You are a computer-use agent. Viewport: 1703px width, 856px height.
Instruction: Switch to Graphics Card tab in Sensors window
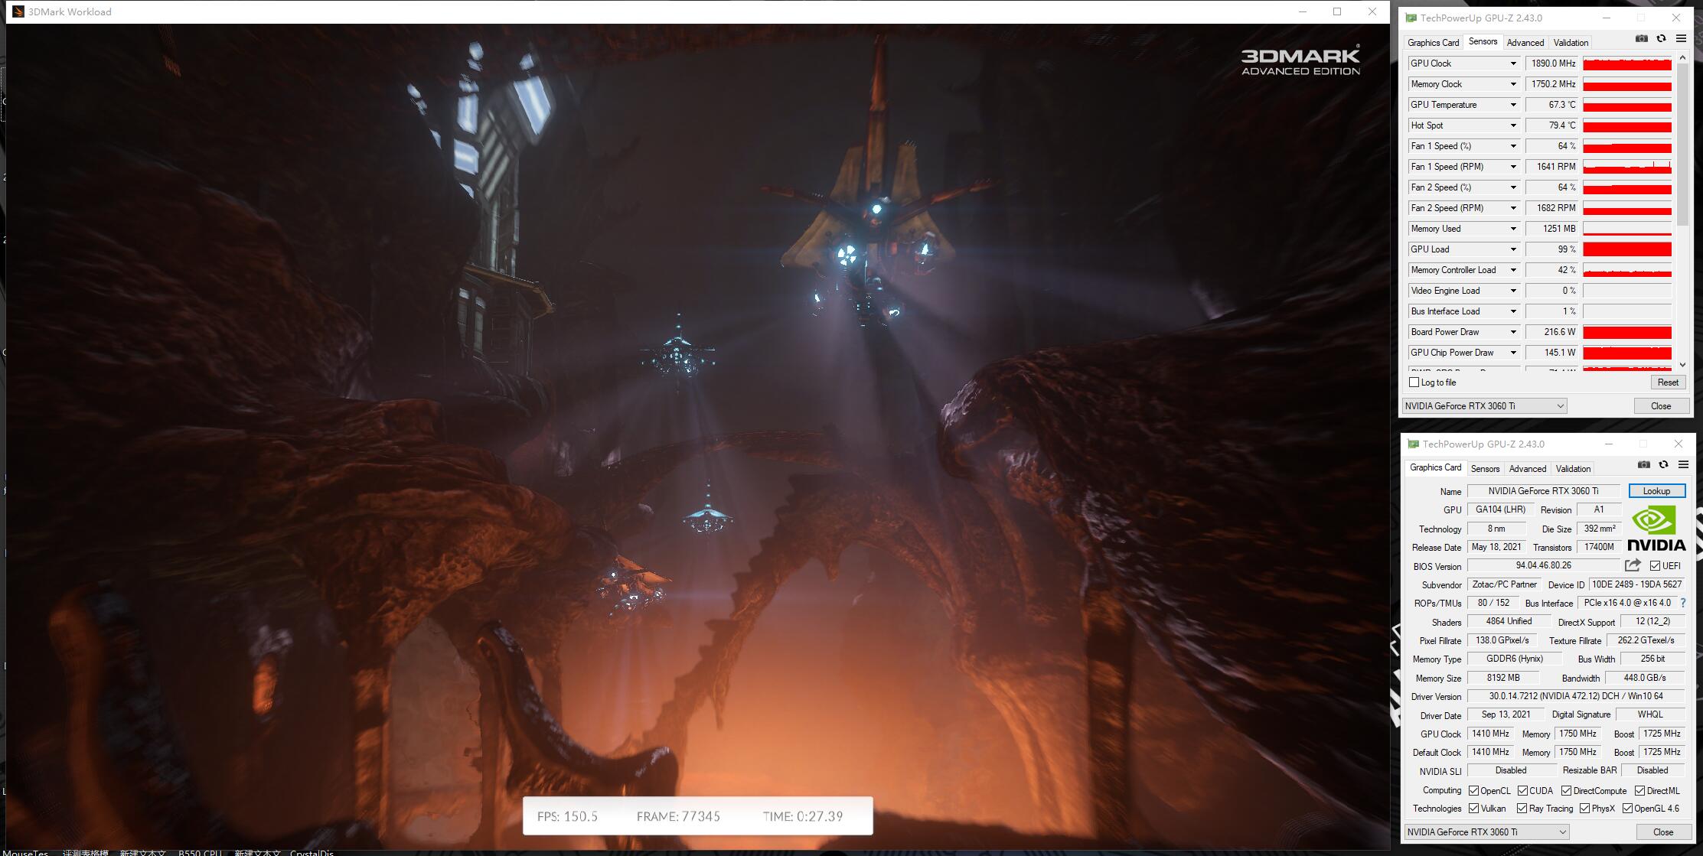1433,43
